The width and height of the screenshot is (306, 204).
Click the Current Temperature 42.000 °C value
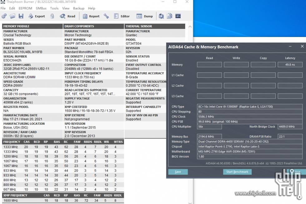142,94
